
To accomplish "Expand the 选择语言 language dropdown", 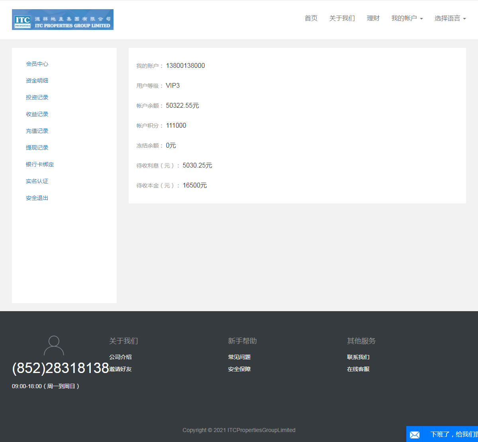I will pyautogui.click(x=450, y=18).
